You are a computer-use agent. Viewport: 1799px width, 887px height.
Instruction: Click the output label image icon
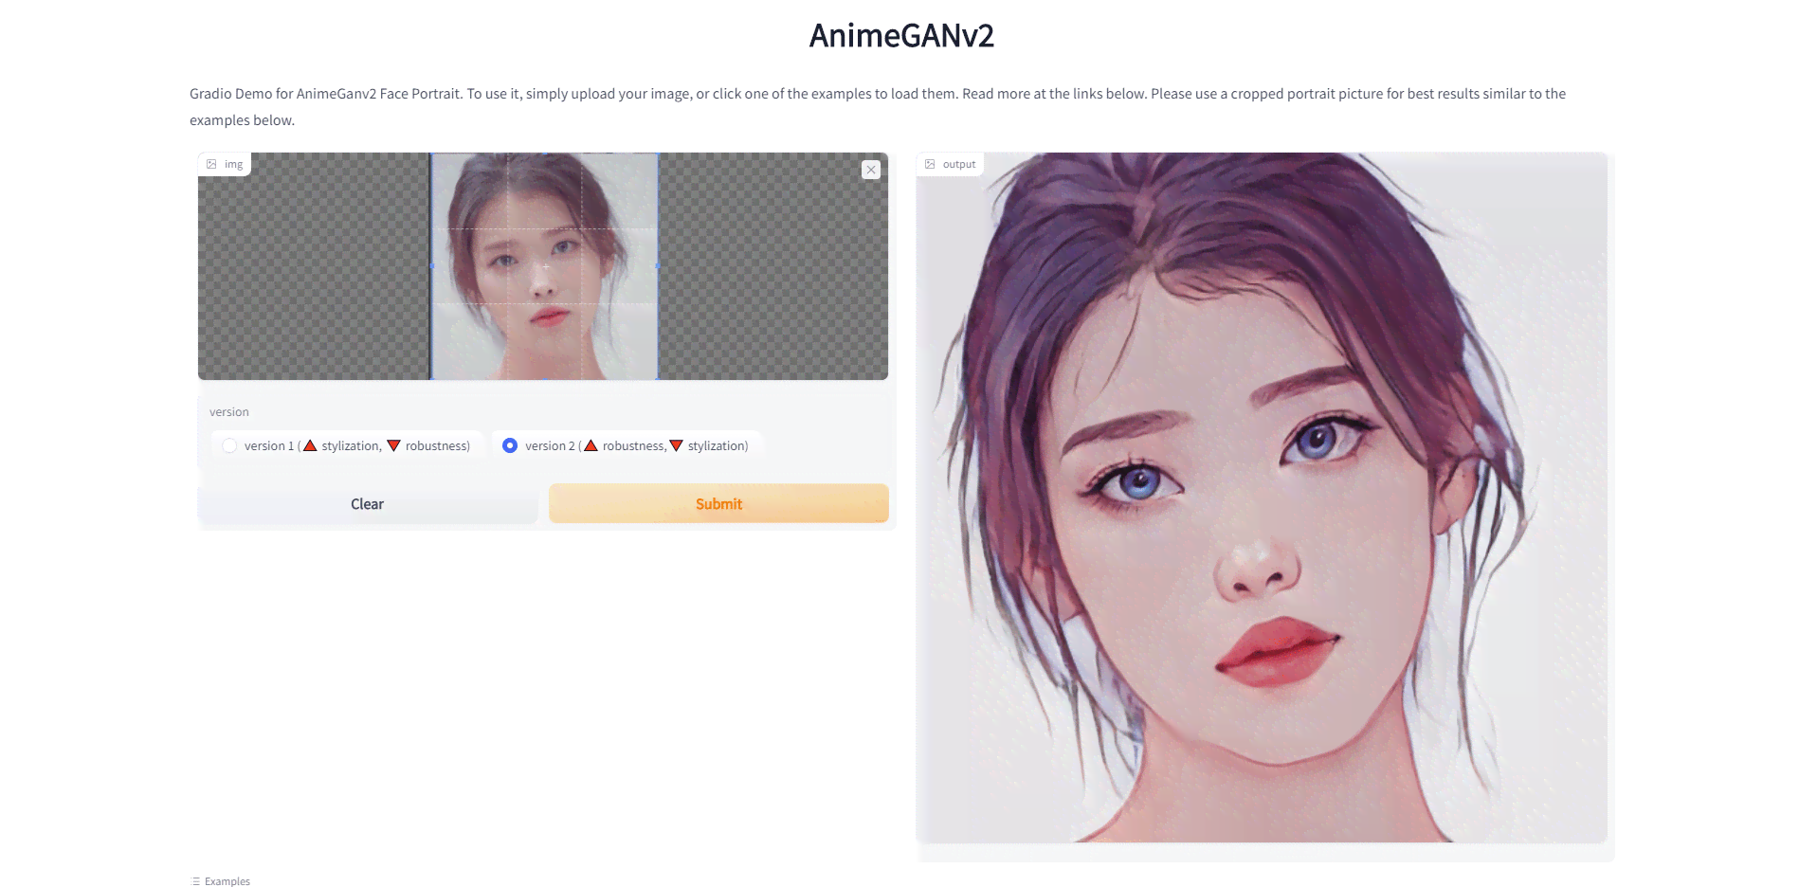coord(930,164)
